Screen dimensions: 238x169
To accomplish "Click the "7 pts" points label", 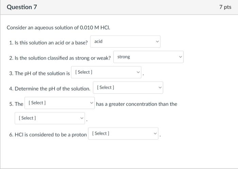I will click(x=225, y=7).
